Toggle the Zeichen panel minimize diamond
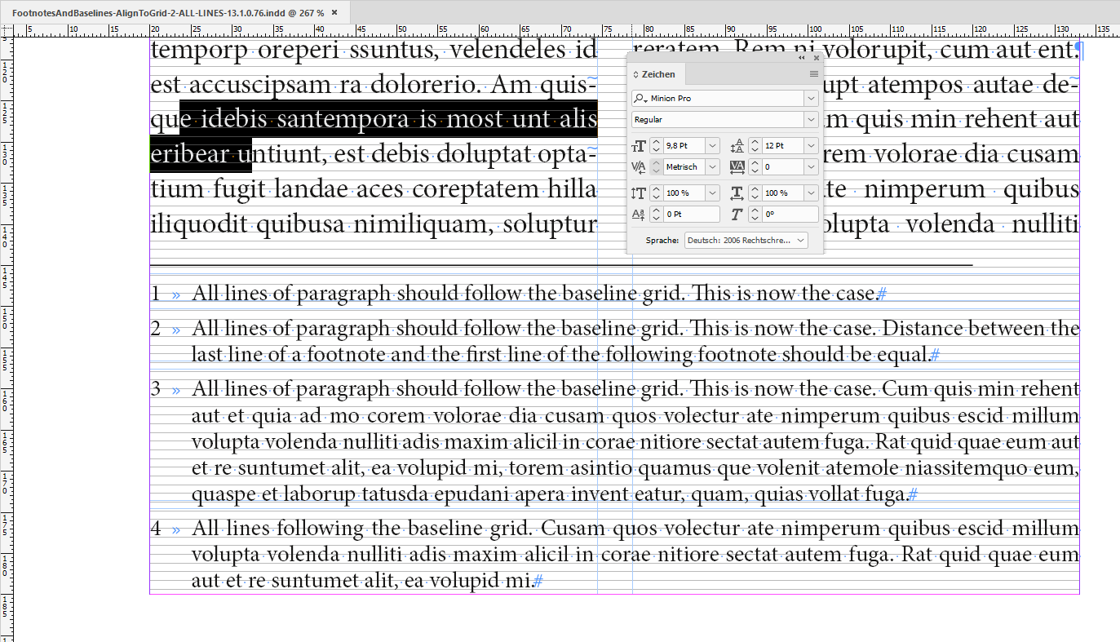Screen dimensions: 1120x642 pos(635,74)
